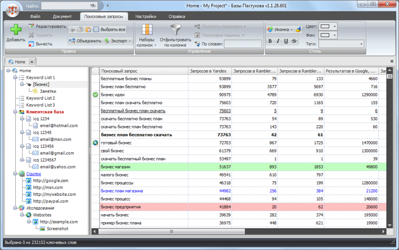Toggle Strikethrough formatting
The image size is (399, 250).
point(294,41)
